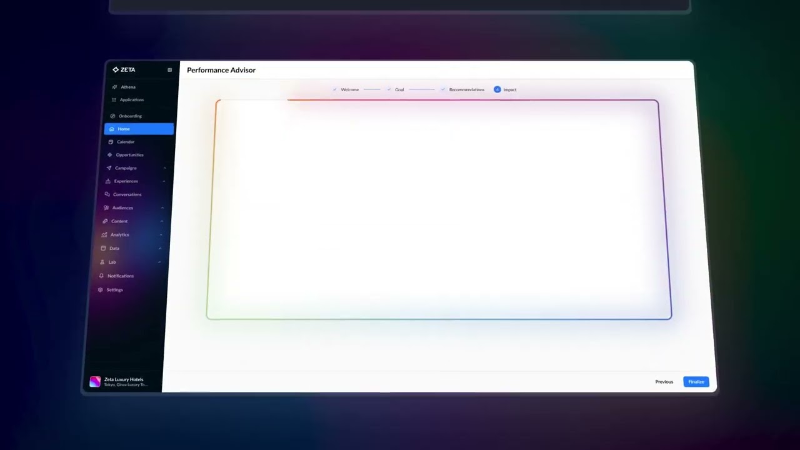The height and width of the screenshot is (450, 800).
Task: Click the Analytics chart icon
Action: click(x=104, y=235)
